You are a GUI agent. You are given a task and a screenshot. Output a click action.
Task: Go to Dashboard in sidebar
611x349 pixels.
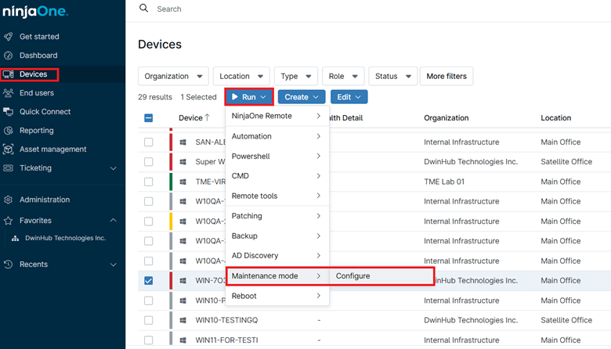38,56
